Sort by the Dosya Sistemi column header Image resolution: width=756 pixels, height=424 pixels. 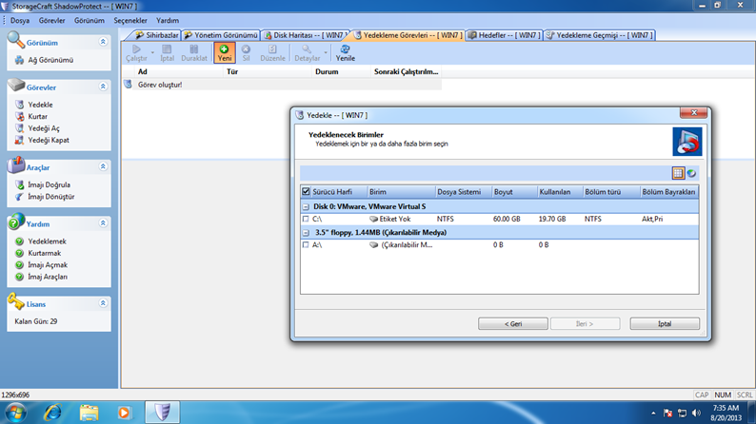point(463,191)
